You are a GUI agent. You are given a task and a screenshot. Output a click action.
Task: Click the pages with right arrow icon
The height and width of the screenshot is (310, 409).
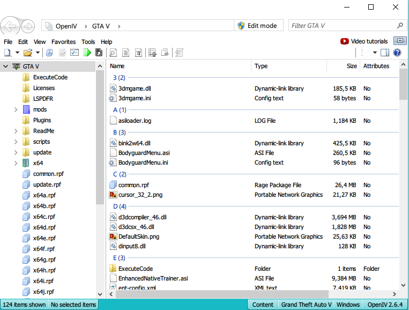165,53
